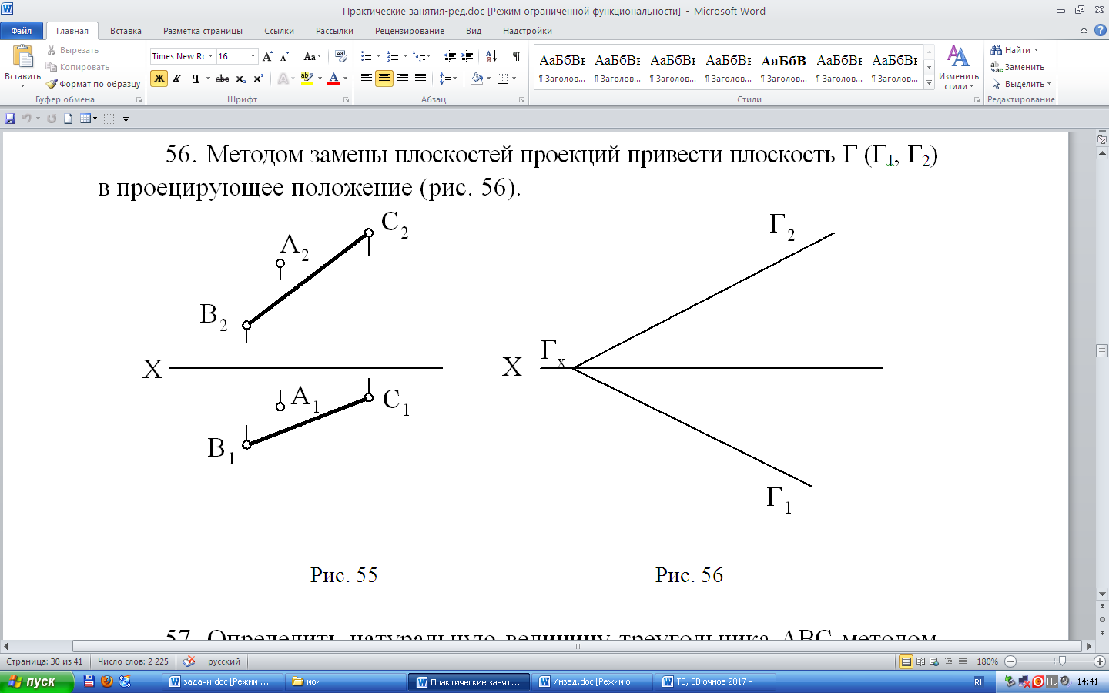Decrease the paragraph indent
The width and height of the screenshot is (1109, 693).
click(450, 56)
